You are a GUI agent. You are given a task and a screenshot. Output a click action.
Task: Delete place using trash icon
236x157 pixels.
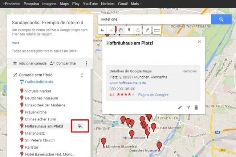tap(196, 107)
